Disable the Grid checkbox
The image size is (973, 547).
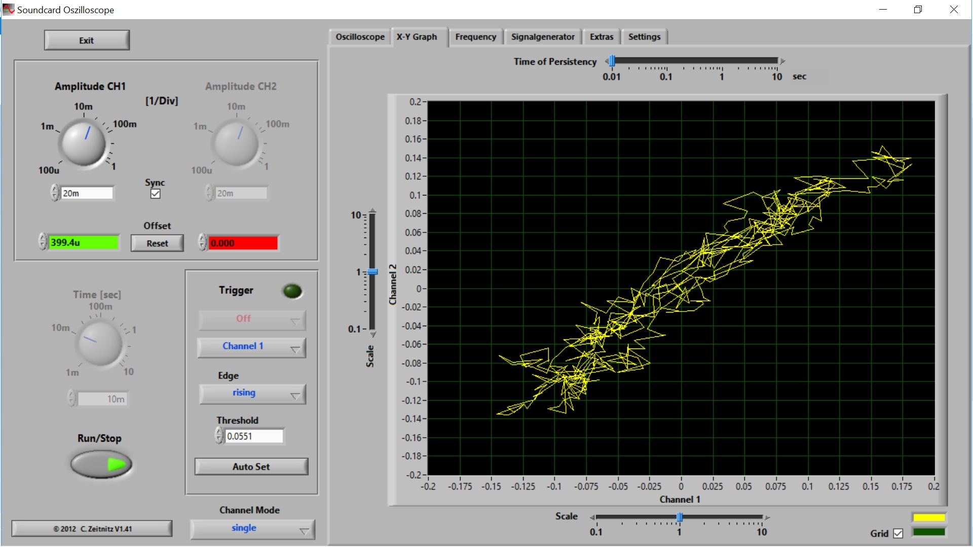tap(898, 533)
